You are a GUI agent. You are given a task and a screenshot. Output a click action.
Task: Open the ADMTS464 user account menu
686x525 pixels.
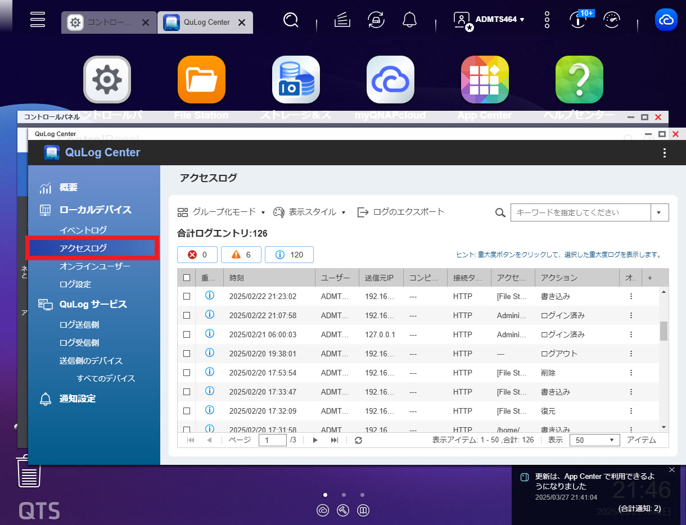[489, 20]
